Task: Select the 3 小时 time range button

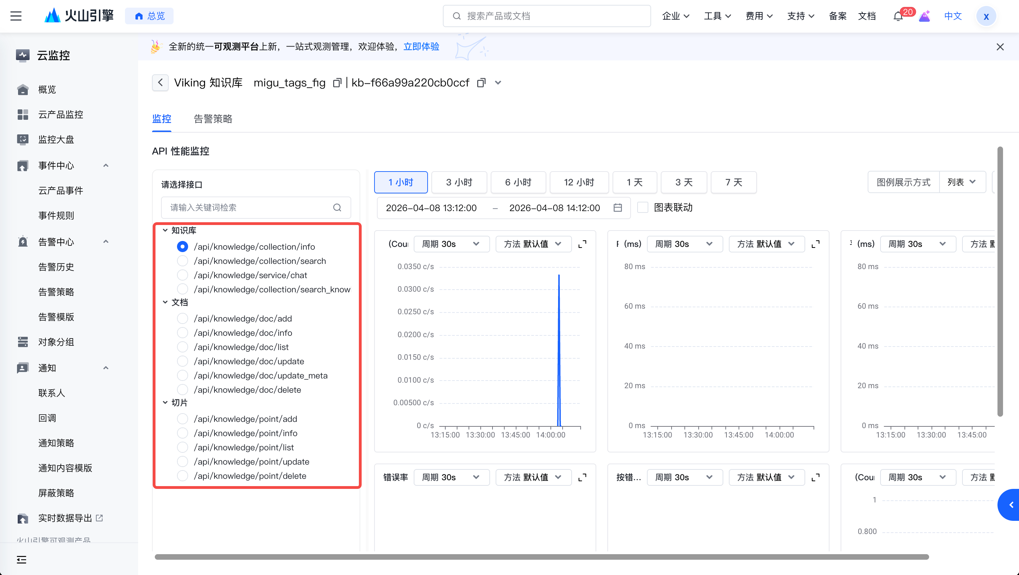Action: pyautogui.click(x=459, y=182)
